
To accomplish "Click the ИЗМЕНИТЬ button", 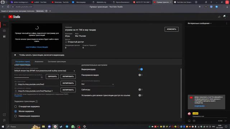I will pos(171,29).
